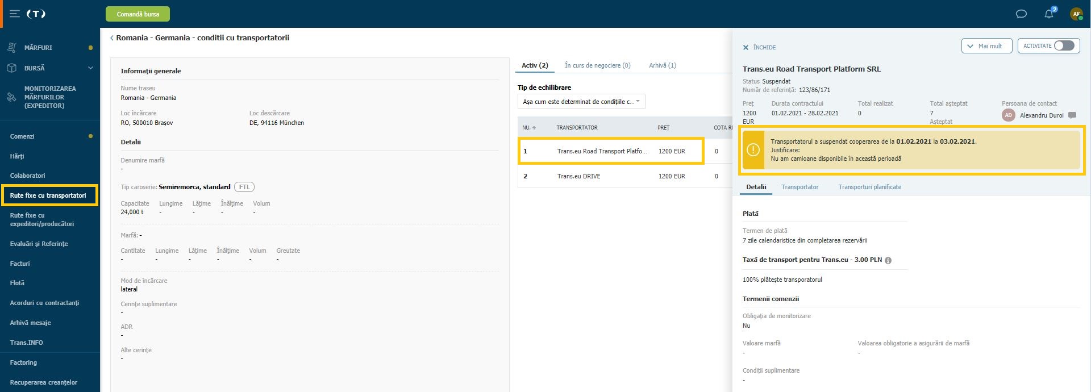1091x392 pixels.
Task: Open Monitorizarea mărfurilor (expeditor)
Action: 50,97
